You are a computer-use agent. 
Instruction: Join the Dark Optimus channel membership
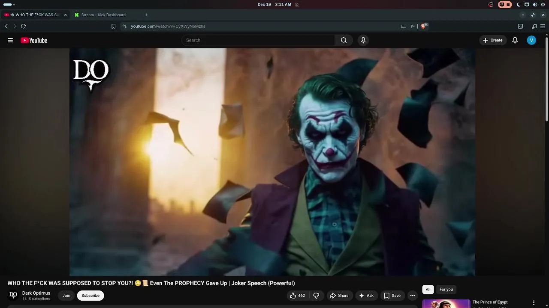[x=66, y=296]
